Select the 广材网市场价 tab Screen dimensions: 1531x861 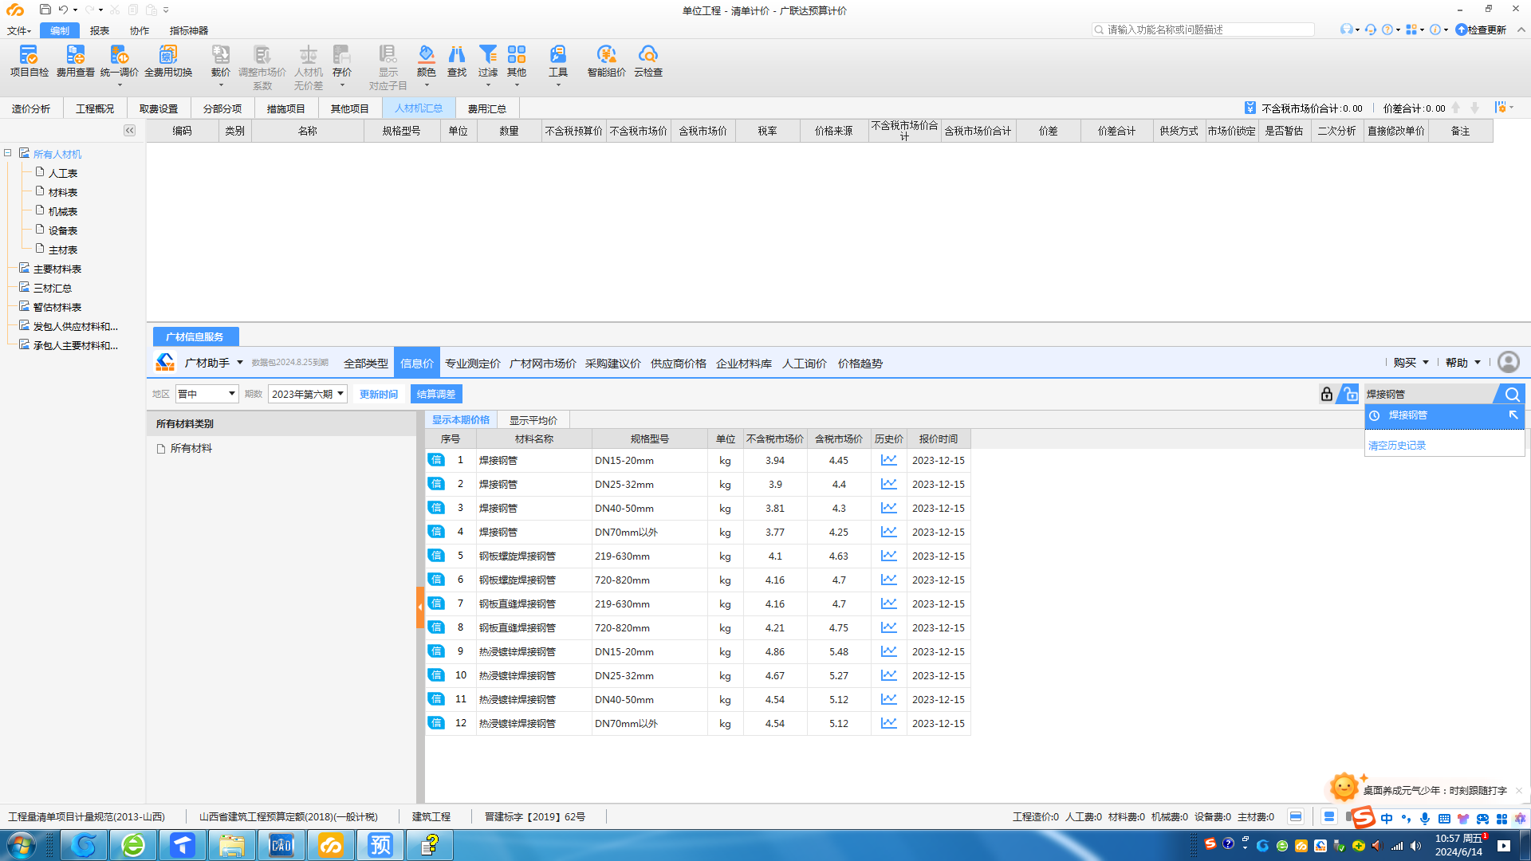542,363
